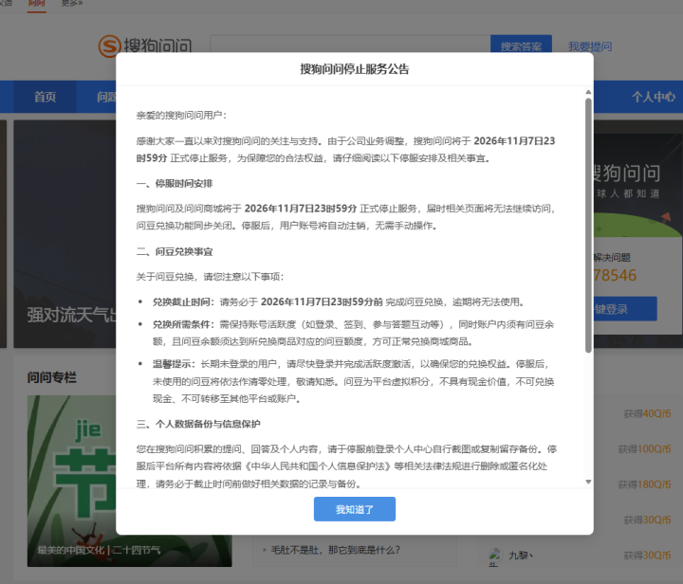The width and height of the screenshot is (683, 584).
Task: Select the 问问 top tab
Action: pos(37,4)
